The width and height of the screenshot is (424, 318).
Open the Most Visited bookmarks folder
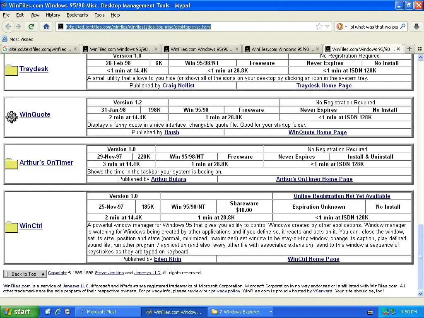pyautogui.click(x=17, y=39)
